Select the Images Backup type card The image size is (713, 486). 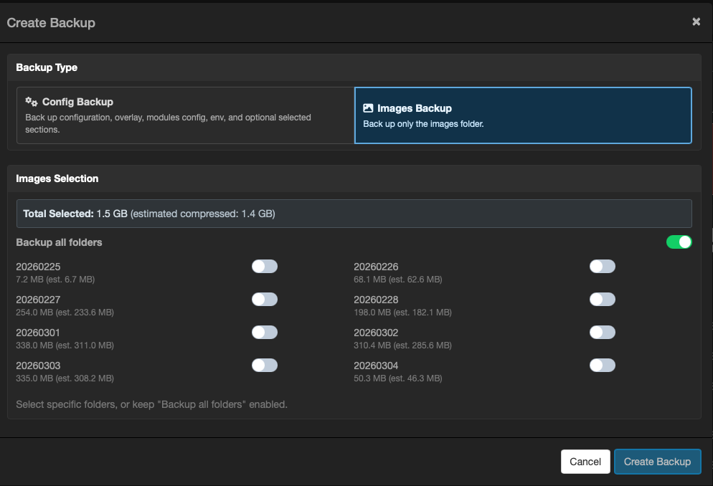click(523, 115)
